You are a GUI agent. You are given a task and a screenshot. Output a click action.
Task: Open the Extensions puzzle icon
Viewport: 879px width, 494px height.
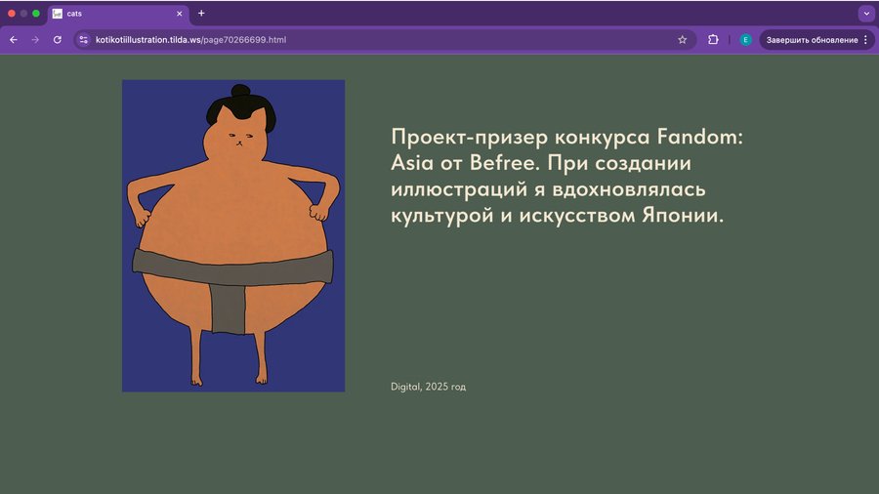(x=713, y=40)
